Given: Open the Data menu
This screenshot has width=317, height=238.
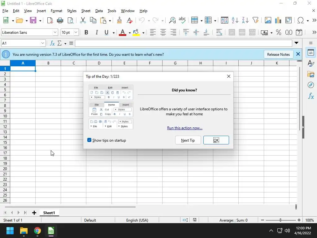Looking at the screenshot, I should click(x=99, y=11).
